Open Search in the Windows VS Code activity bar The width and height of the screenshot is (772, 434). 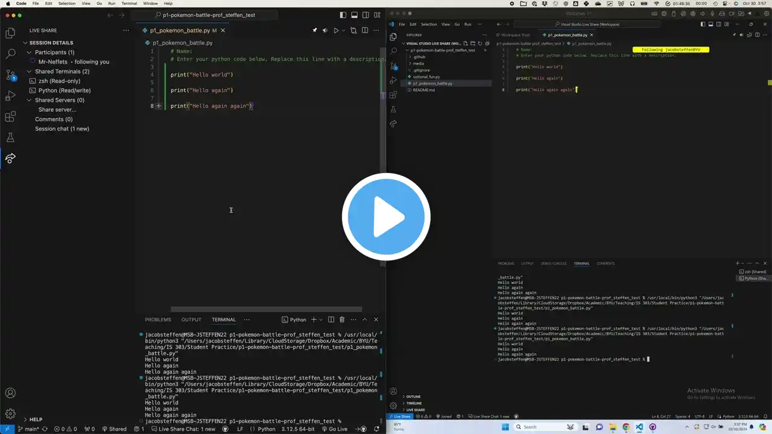393,51
